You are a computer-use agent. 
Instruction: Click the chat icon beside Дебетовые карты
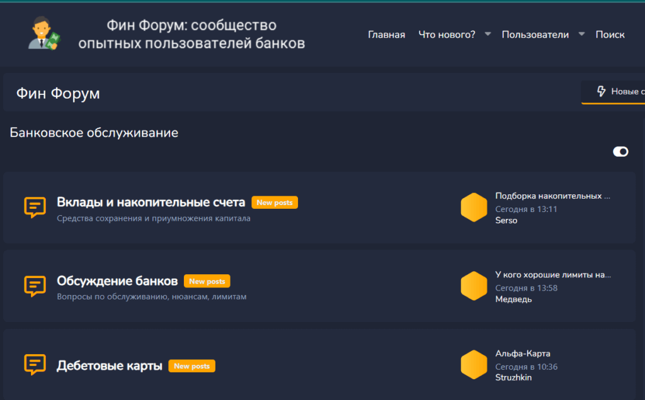35,365
